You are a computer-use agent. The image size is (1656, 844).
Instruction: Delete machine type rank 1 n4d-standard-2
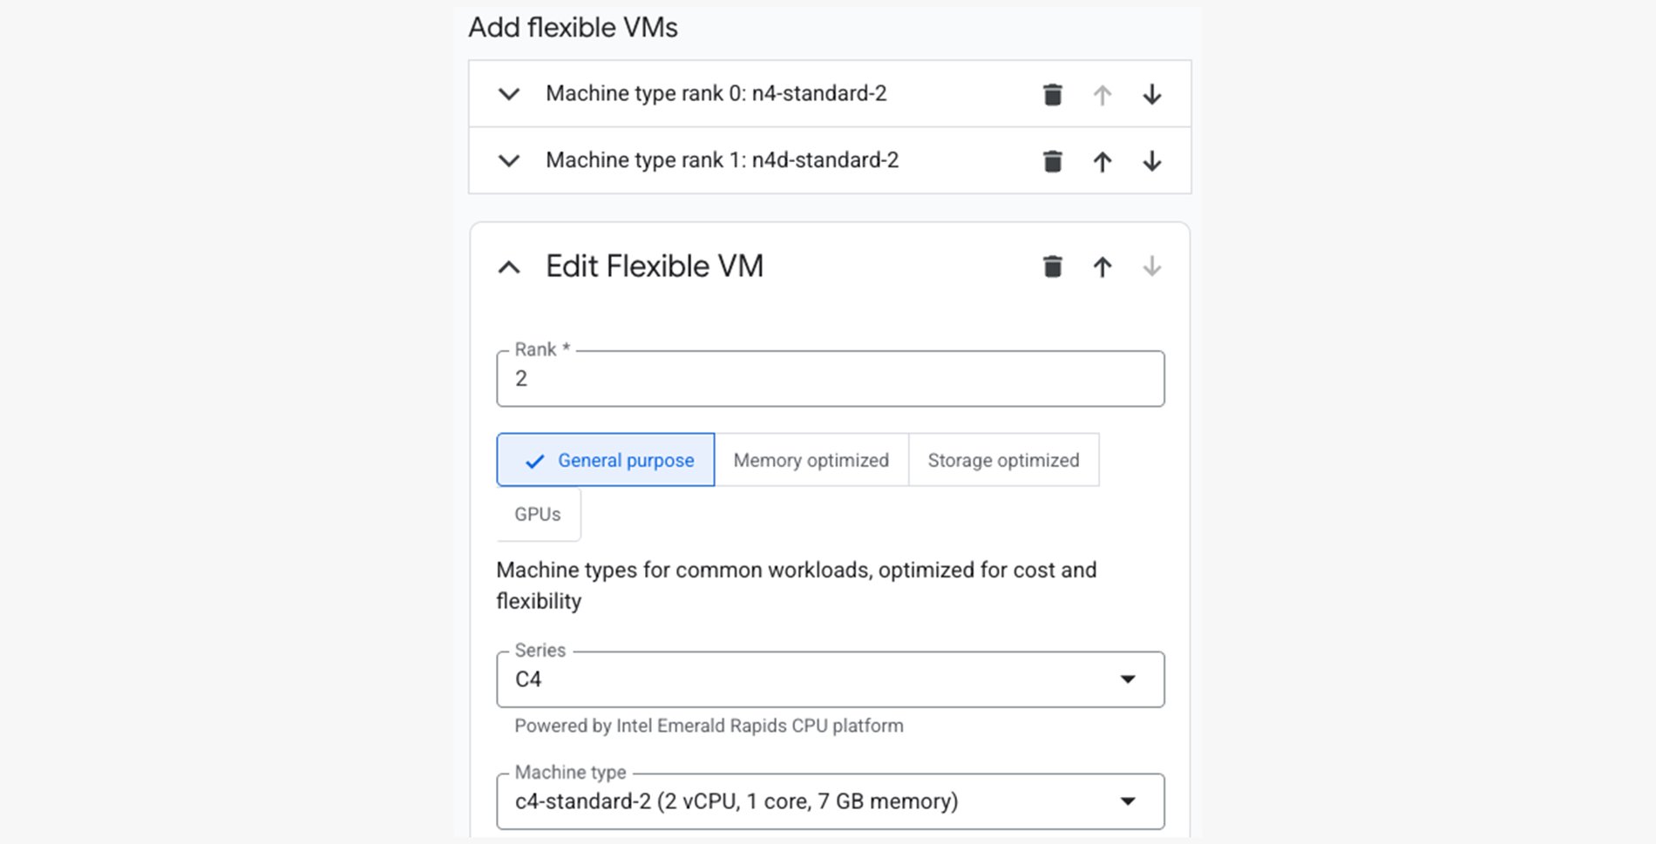pos(1052,161)
